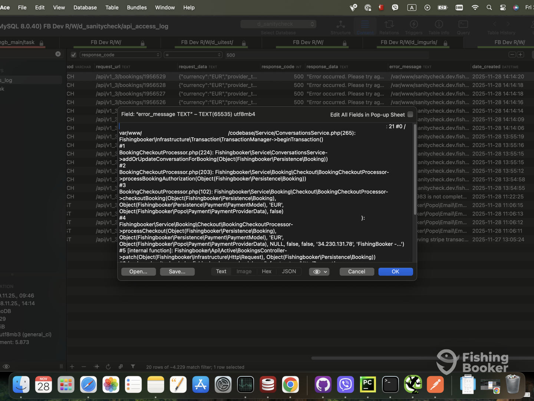Image resolution: width=534 pixels, height=401 pixels.
Task: Switch to the Relations toolbar icon
Action: click(x=389, y=27)
